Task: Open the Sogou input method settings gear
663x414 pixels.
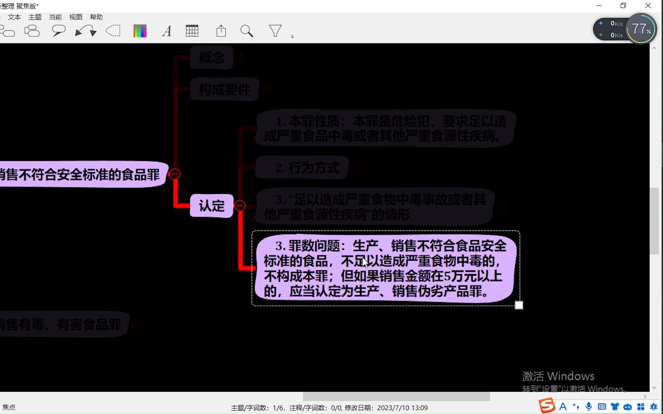Action: (x=653, y=406)
